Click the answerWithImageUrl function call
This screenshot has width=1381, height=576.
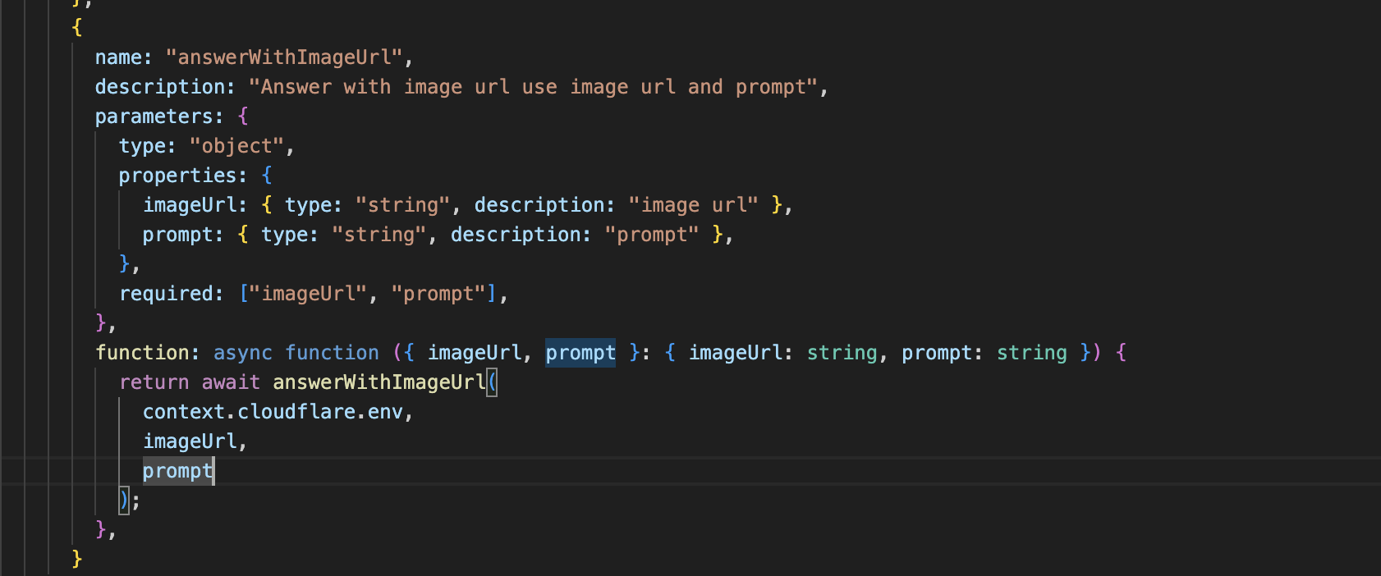coord(379,382)
